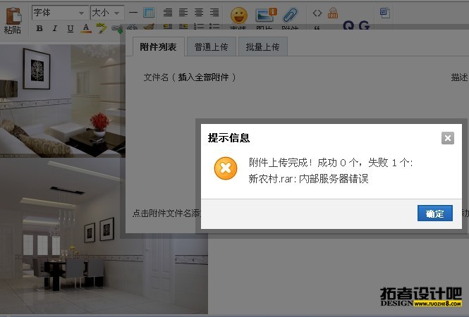Toggle bold formatting
Viewport: 469px width, 317px height.
pyautogui.click(x=39, y=29)
